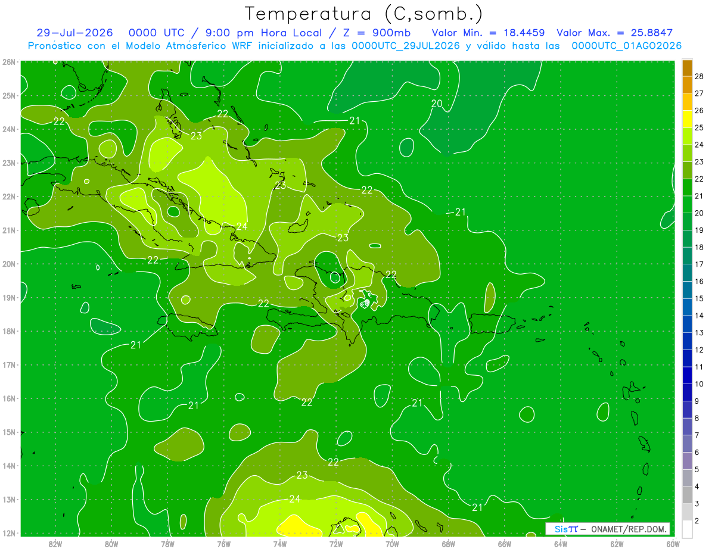Click the longitude axis label '68W'
This screenshot has width=715, height=552.
[x=449, y=544]
